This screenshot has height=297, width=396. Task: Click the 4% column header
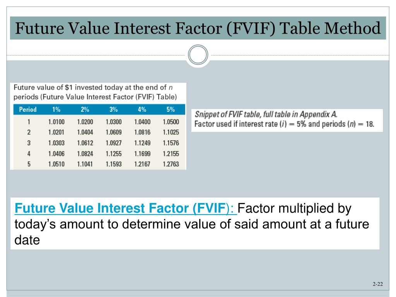coord(142,109)
